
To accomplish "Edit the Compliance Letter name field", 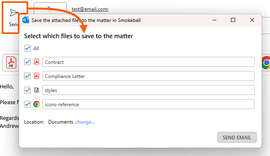I will click(x=148, y=76).
